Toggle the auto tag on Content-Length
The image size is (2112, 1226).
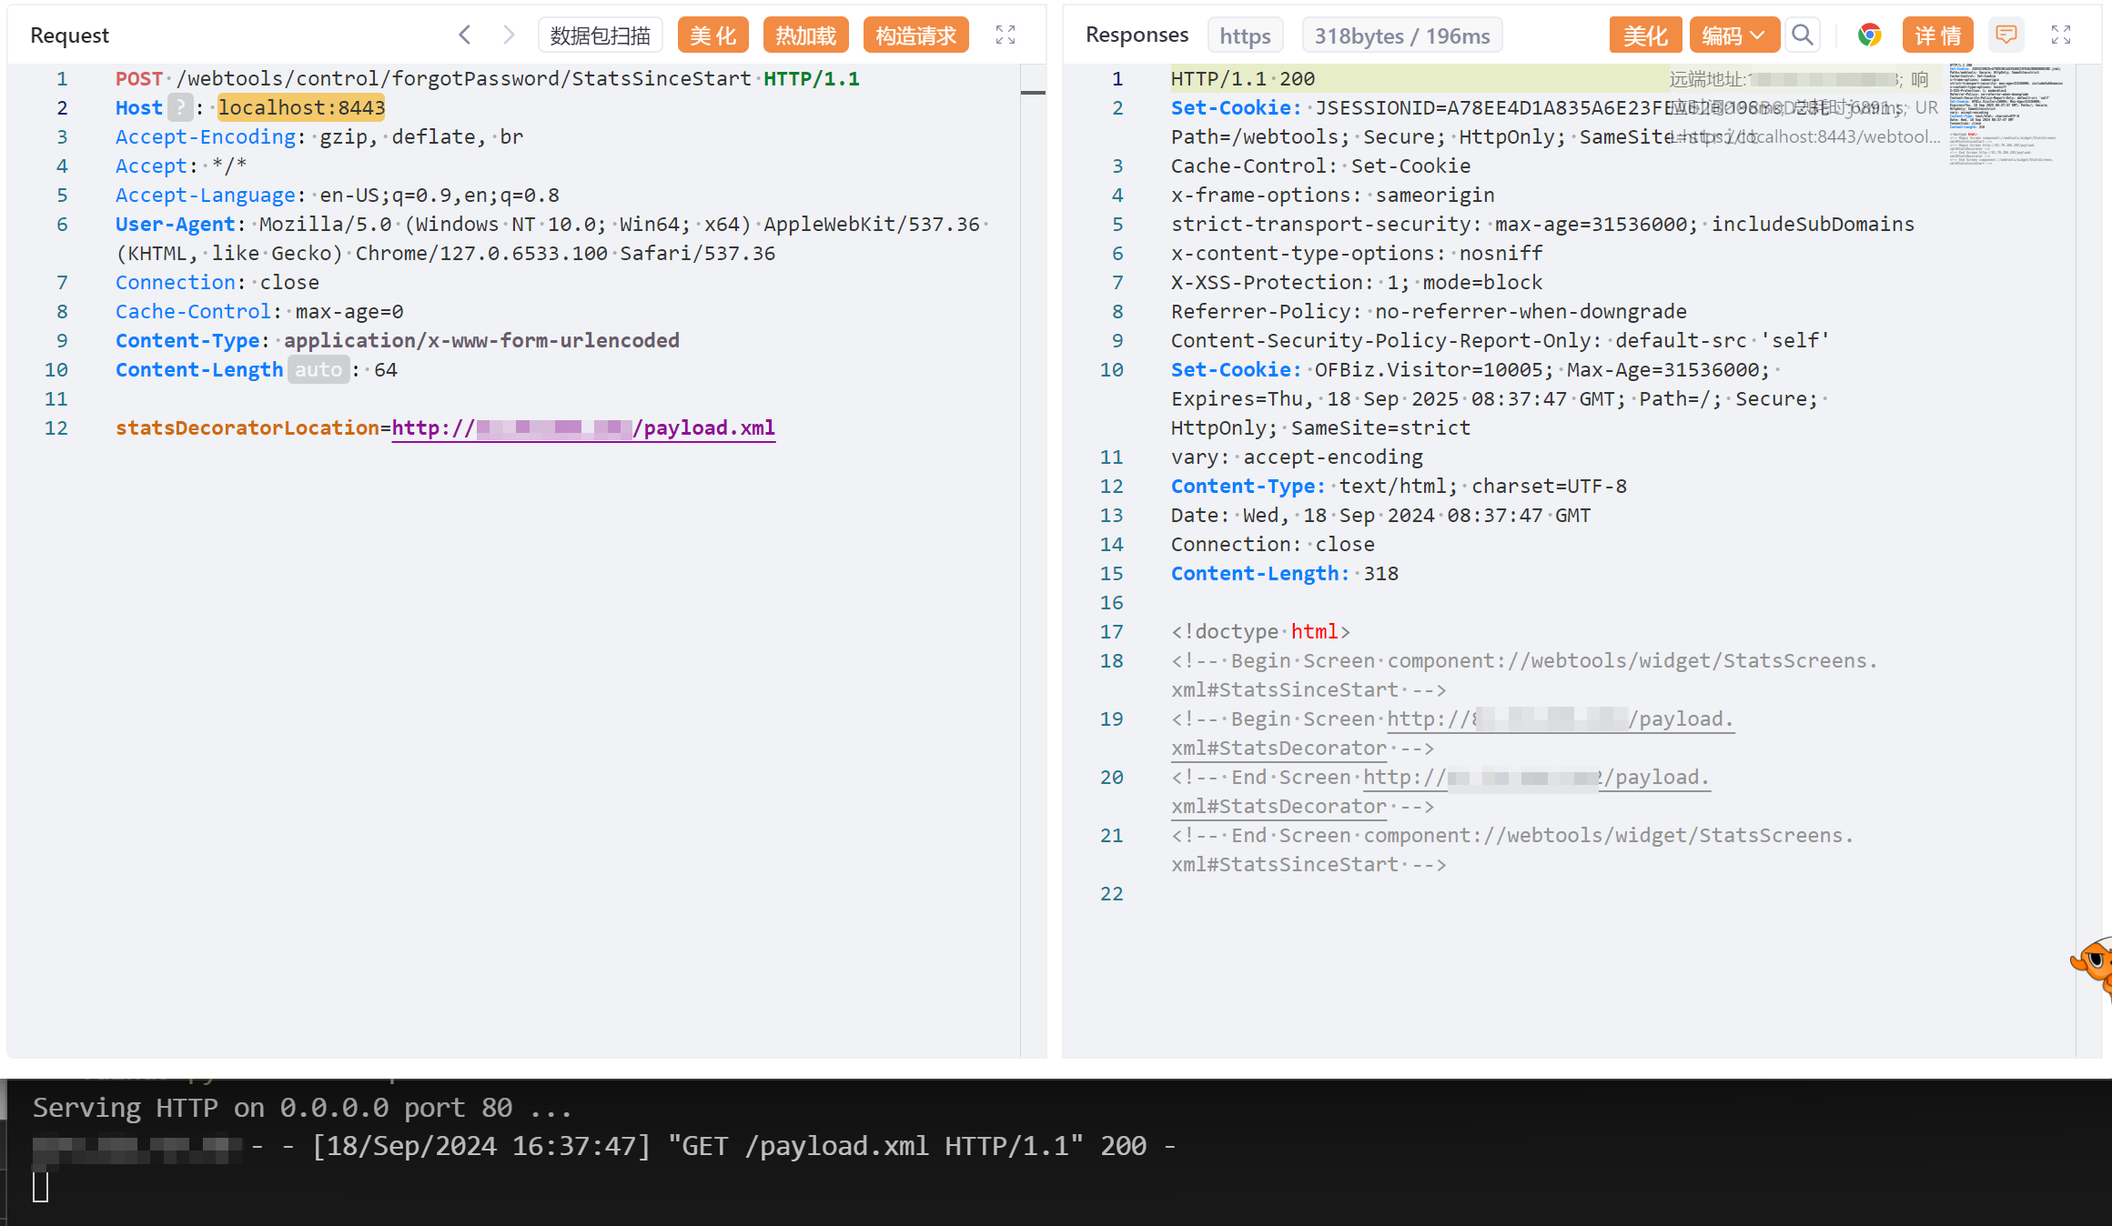click(318, 370)
